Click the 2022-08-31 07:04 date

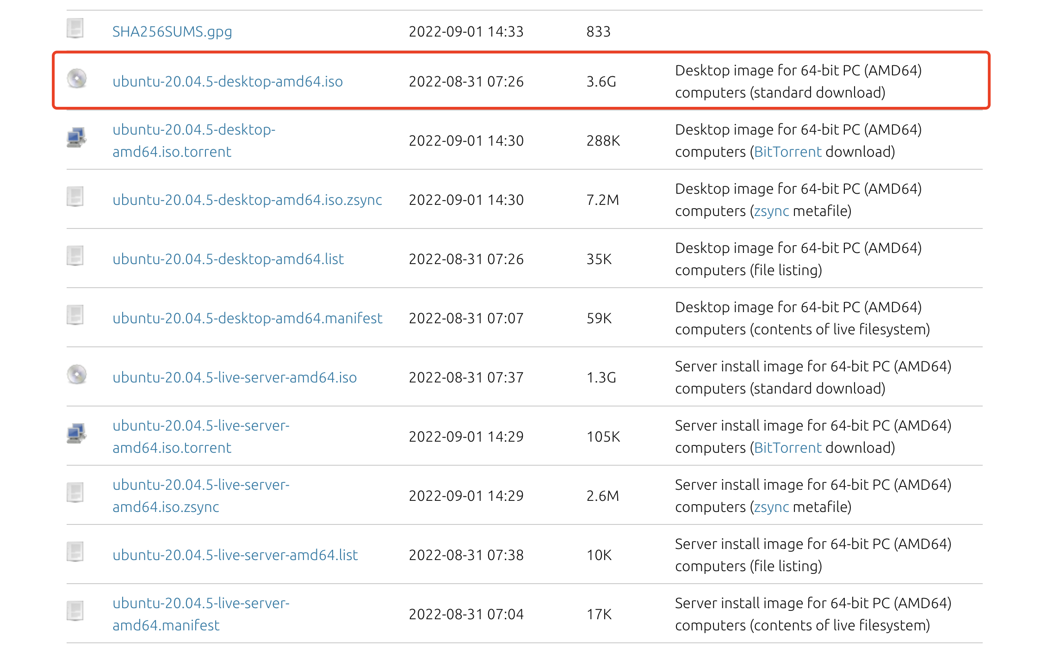click(x=466, y=614)
